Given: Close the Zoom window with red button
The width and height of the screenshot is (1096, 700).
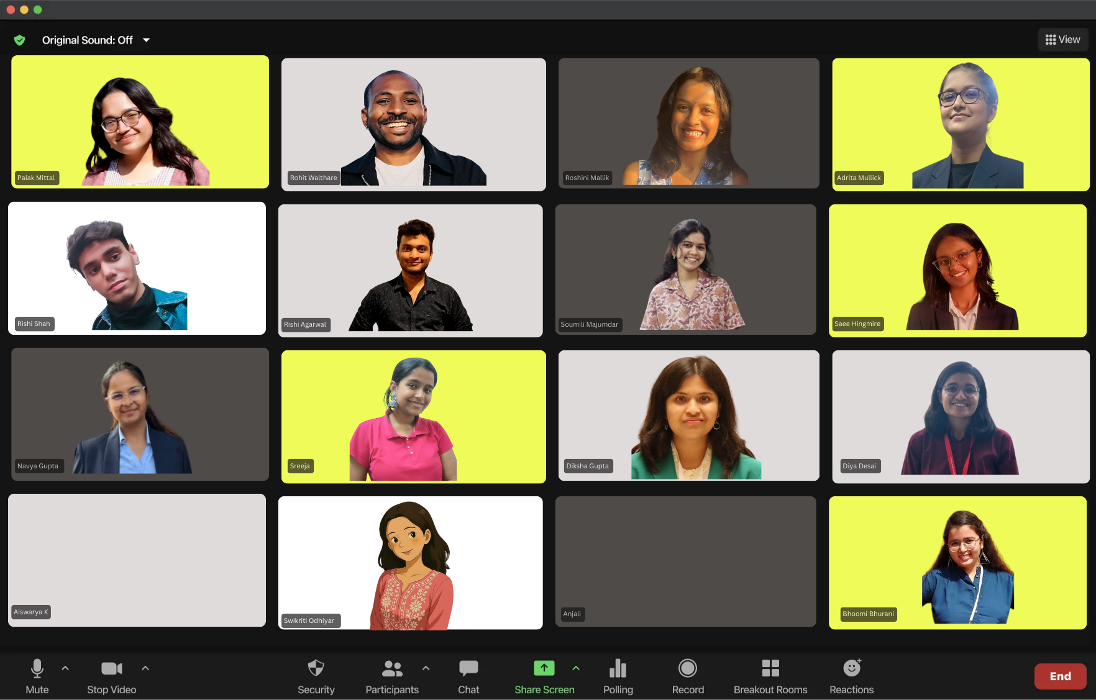Looking at the screenshot, I should tap(11, 9).
